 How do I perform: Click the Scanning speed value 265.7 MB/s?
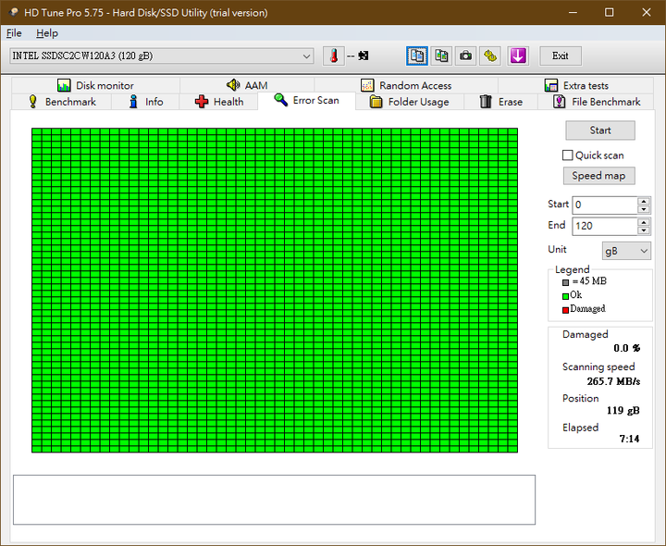[613, 381]
